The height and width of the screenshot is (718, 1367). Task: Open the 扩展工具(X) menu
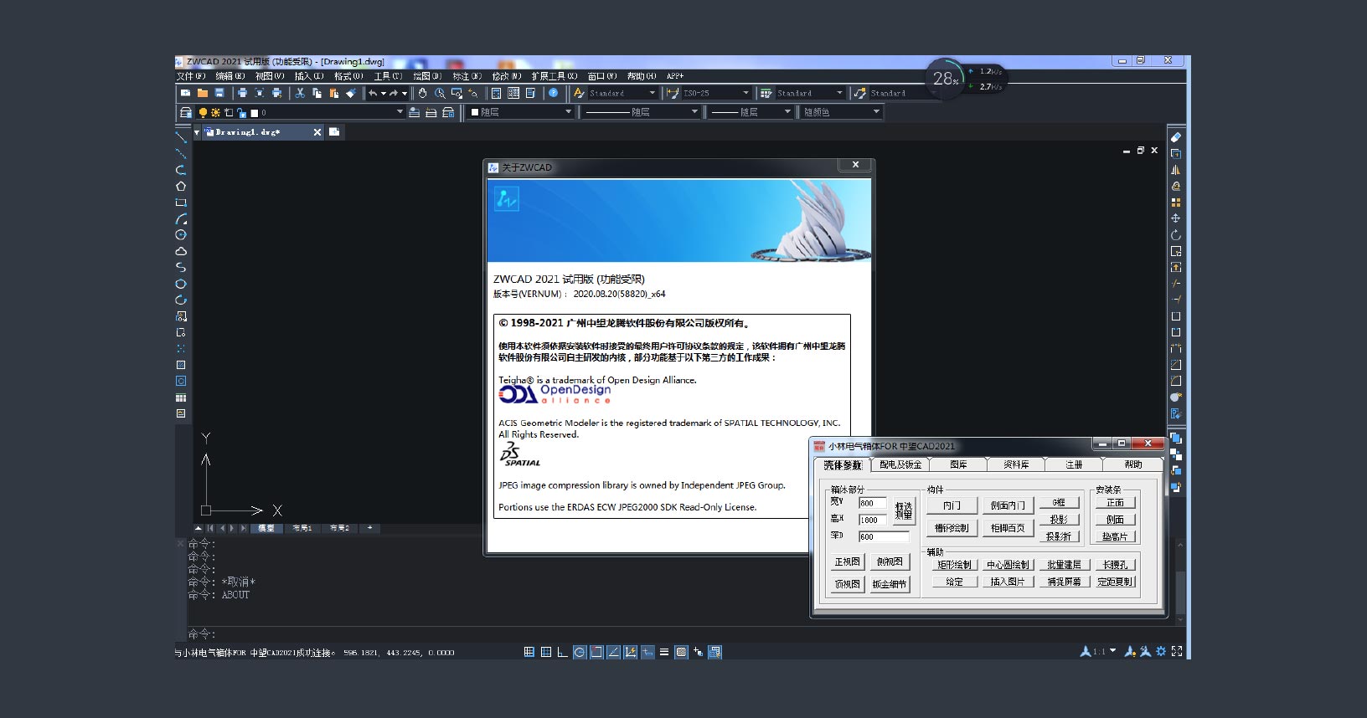pyautogui.click(x=555, y=76)
